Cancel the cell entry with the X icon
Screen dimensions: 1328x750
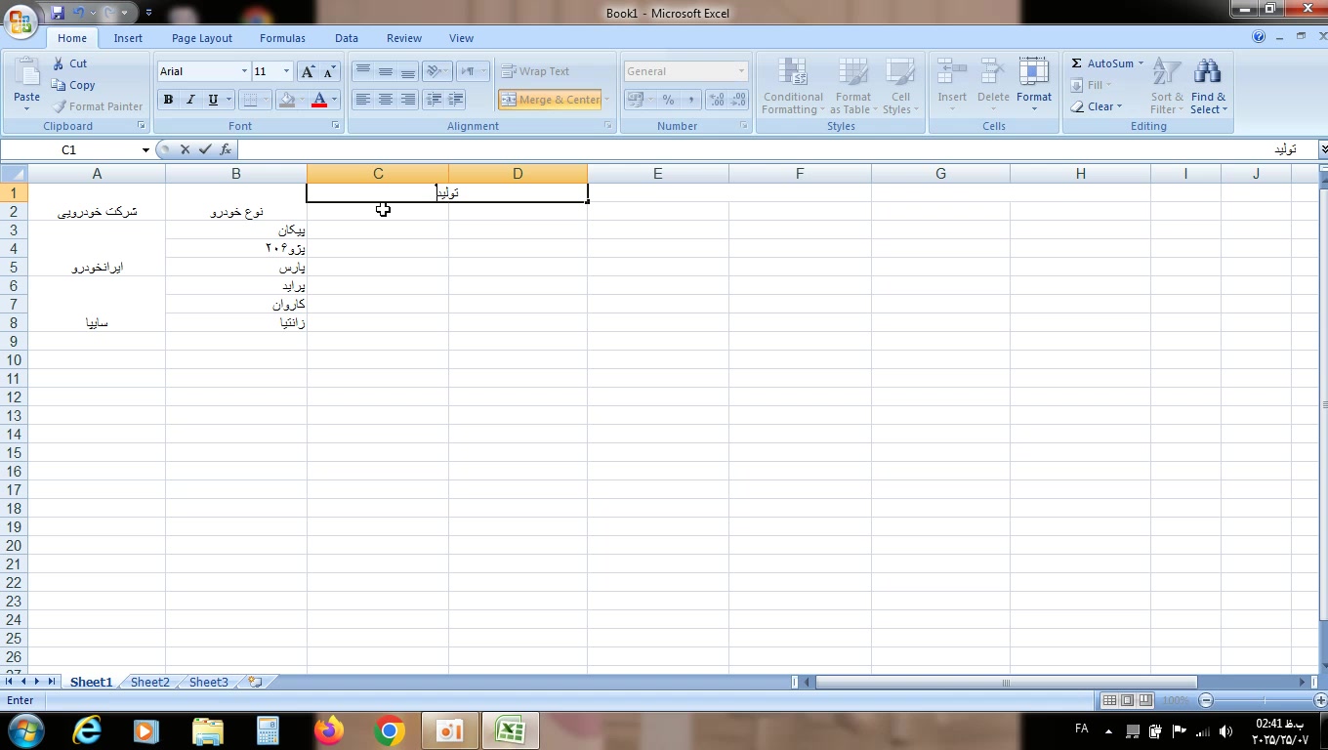pyautogui.click(x=185, y=149)
